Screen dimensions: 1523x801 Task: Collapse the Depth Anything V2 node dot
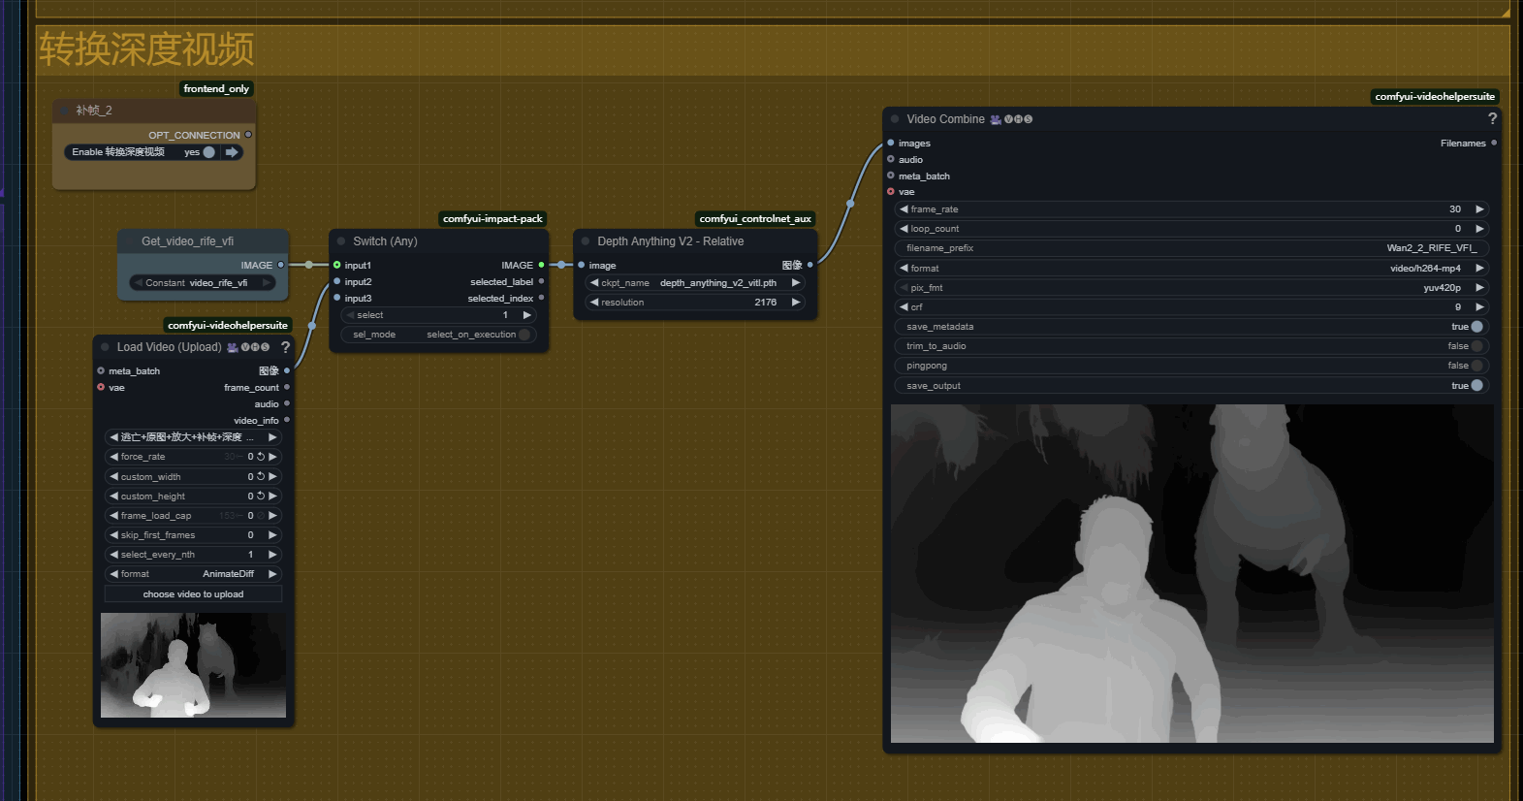coord(586,241)
